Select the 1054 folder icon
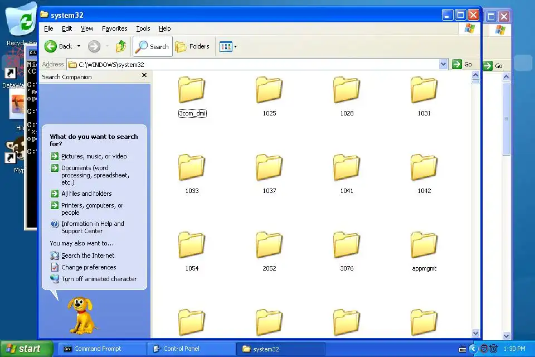Screen dimensions: 535x357 tap(192, 245)
